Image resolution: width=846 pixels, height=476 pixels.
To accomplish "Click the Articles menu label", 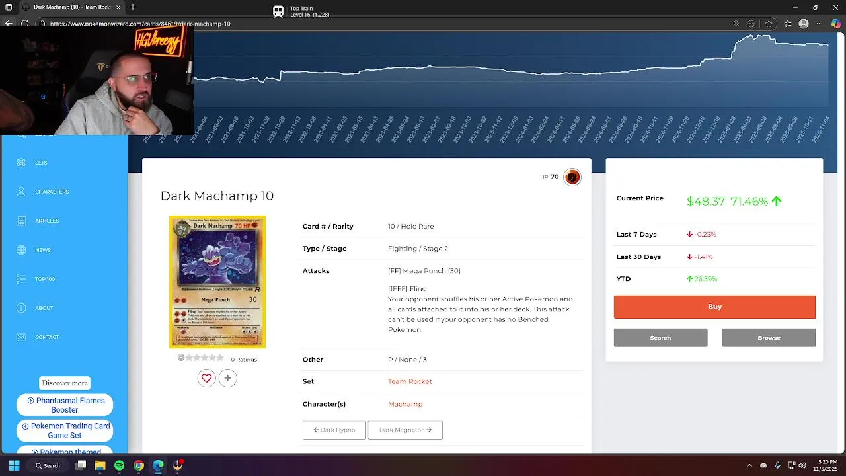I will 47,221.
